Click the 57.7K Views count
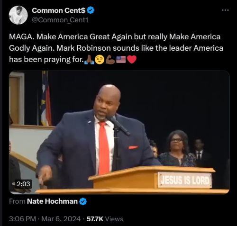 click(x=105, y=219)
